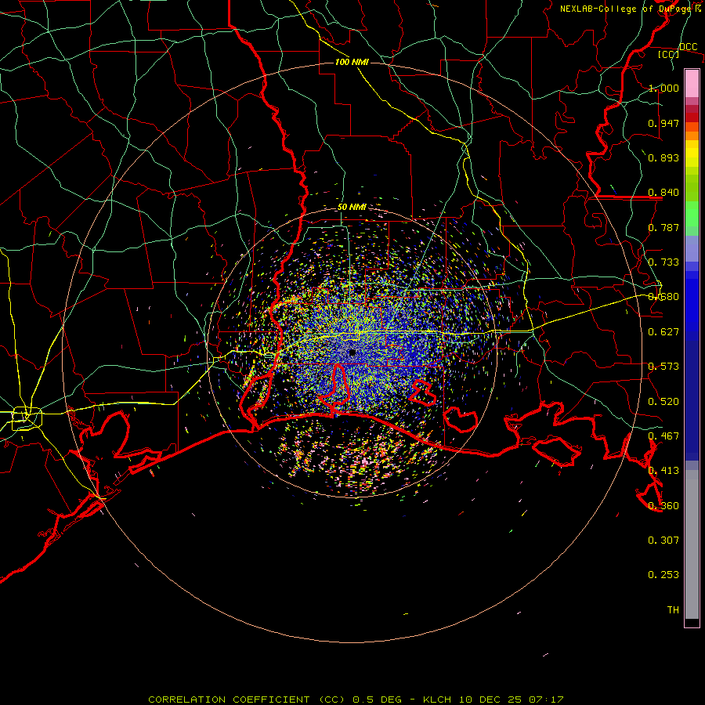Image resolution: width=705 pixels, height=705 pixels.
Task: Pick the pink color band in legend
Action: click(692, 84)
